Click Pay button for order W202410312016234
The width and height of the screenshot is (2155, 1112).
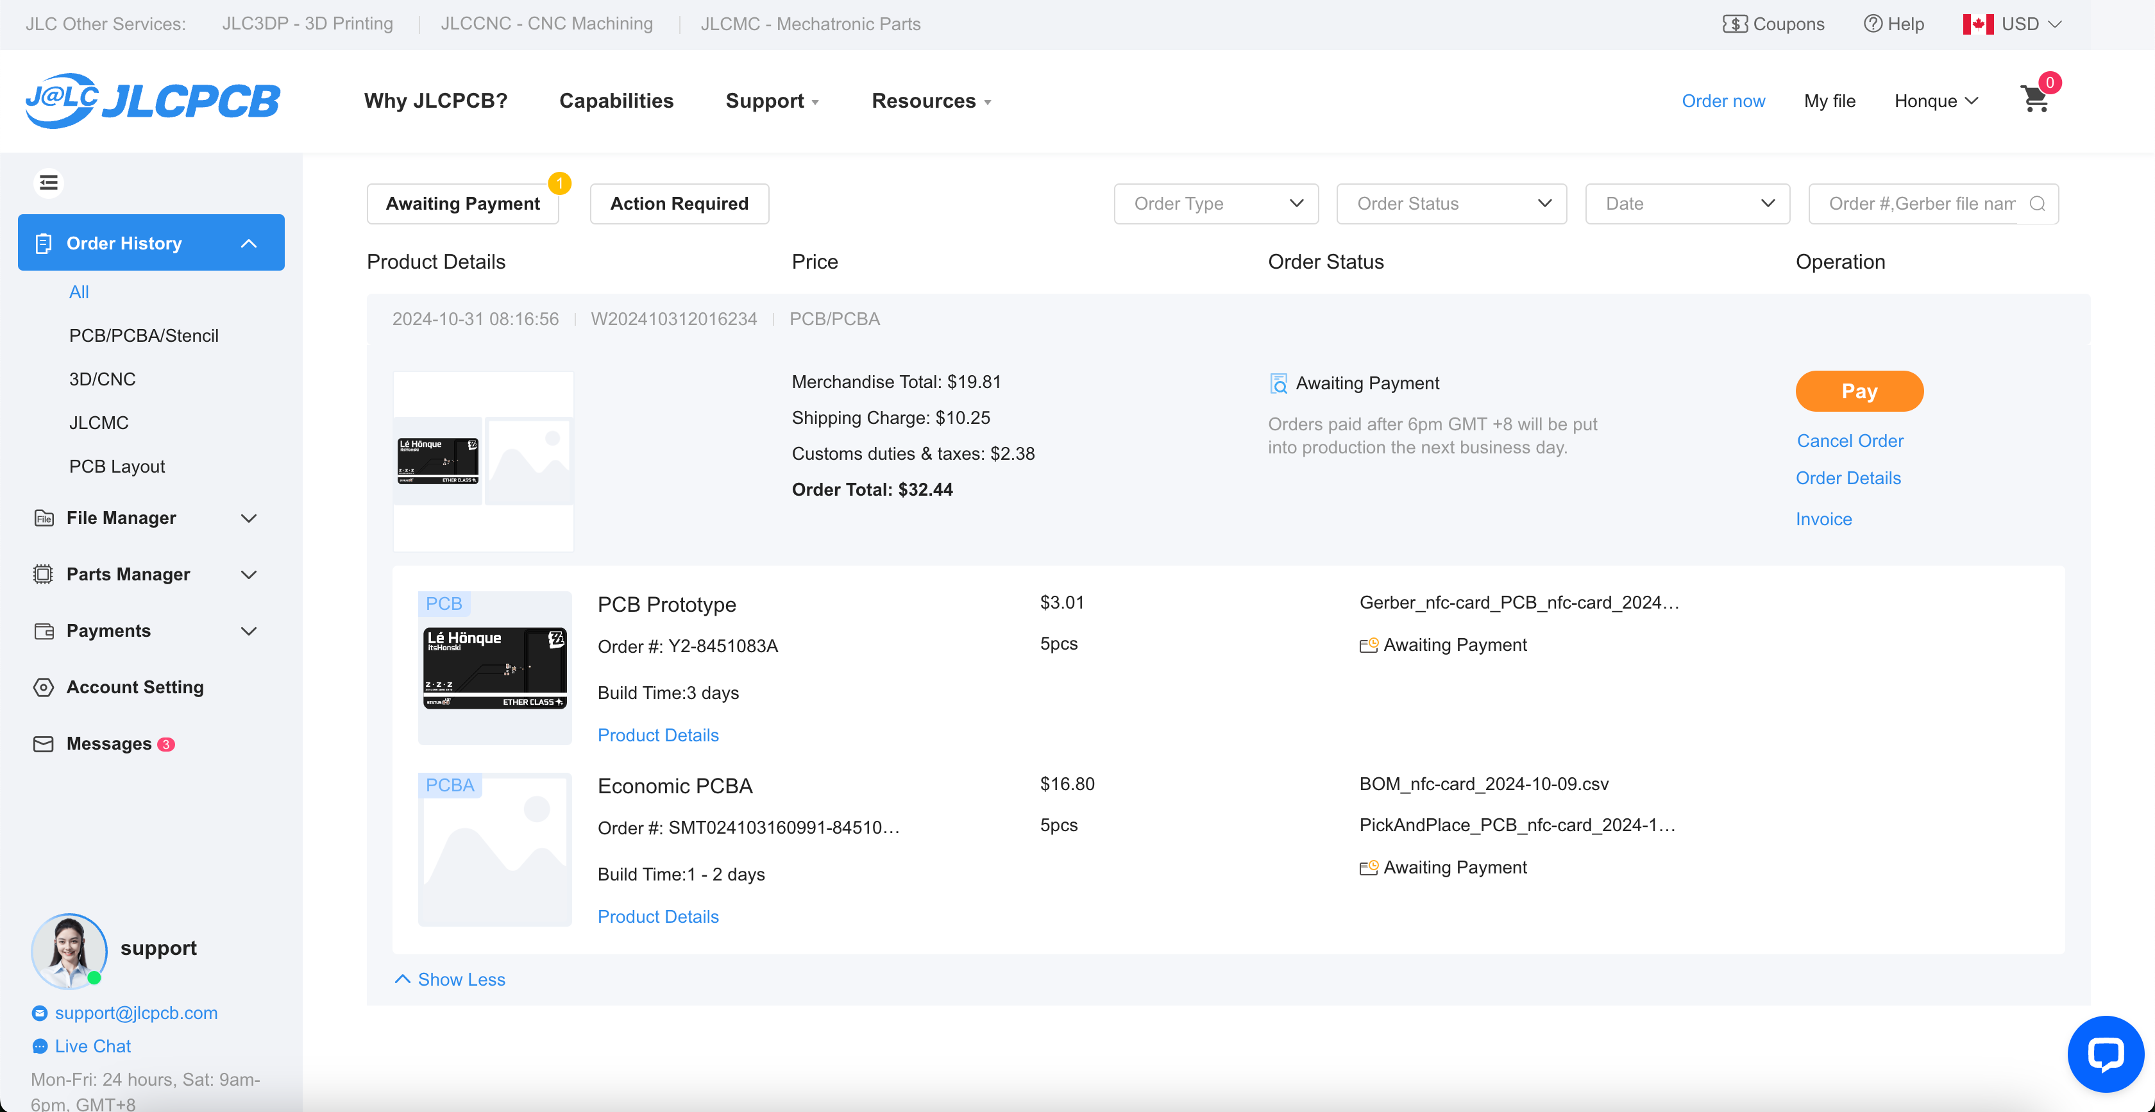pyautogui.click(x=1859, y=391)
